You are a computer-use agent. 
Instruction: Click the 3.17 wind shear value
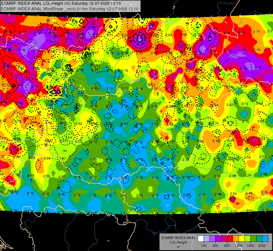(x=93, y=178)
